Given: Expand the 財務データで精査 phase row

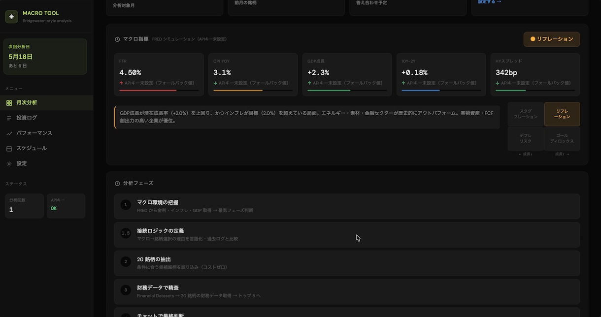Looking at the screenshot, I should pos(347,292).
